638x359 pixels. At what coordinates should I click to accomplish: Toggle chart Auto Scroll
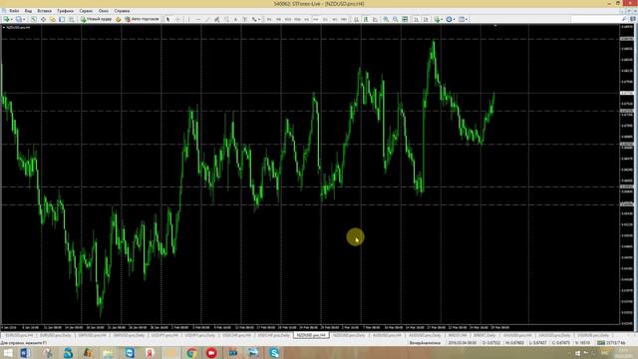(x=417, y=19)
